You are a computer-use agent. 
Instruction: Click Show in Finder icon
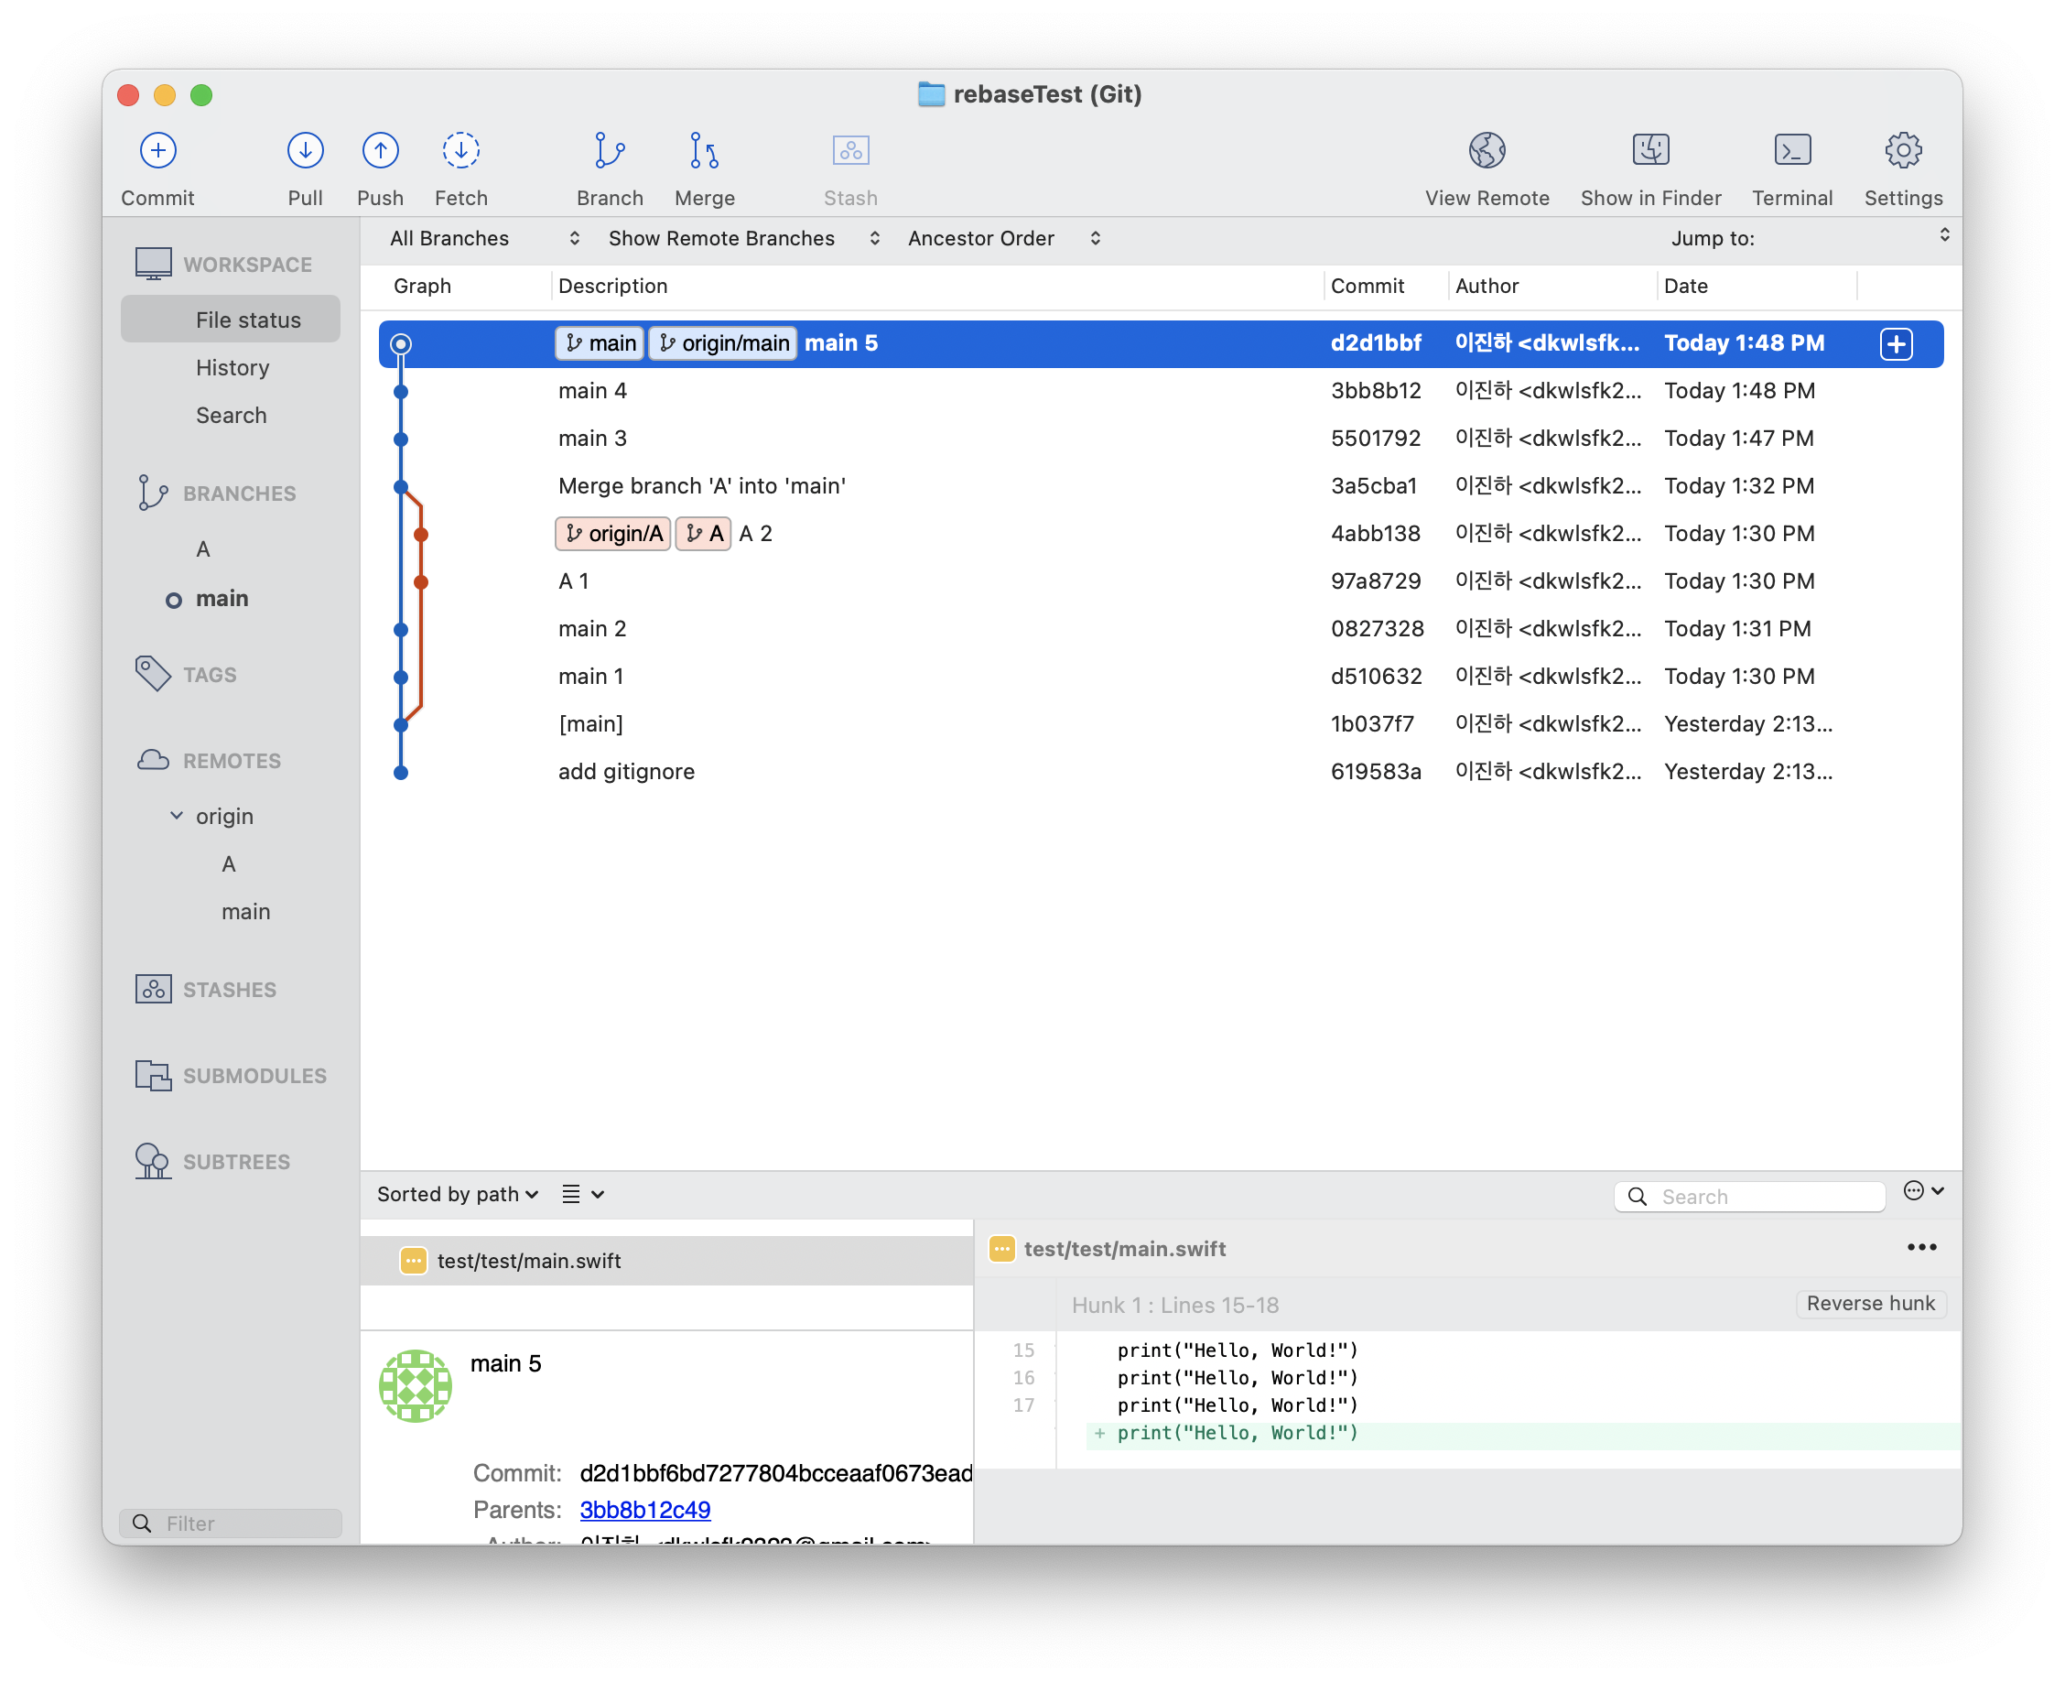coord(1649,151)
